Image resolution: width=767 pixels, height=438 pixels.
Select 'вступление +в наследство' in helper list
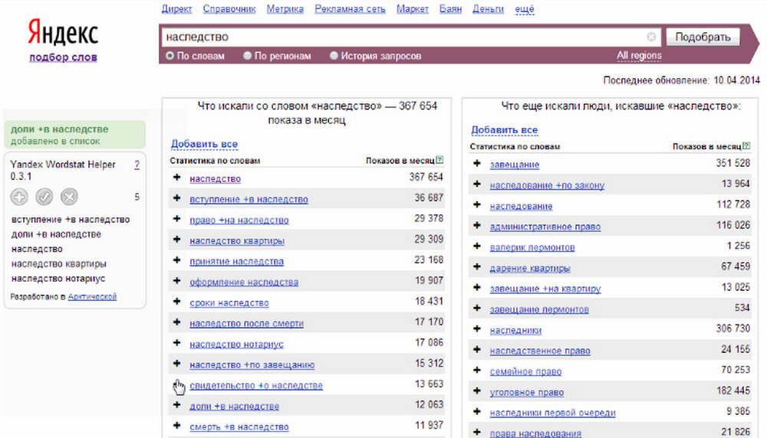pyautogui.click(x=71, y=220)
